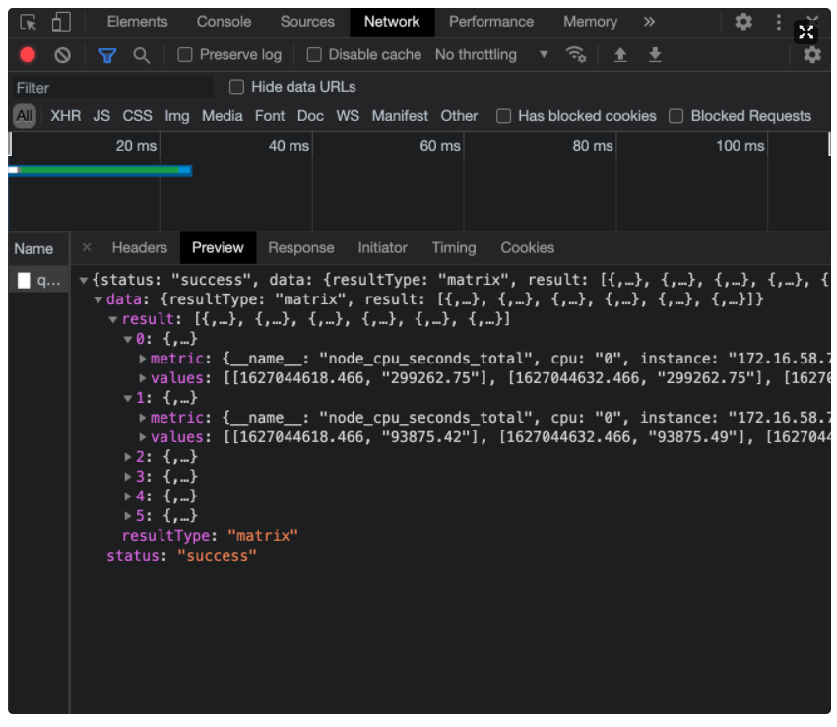837x727 pixels.
Task: Expand result item 2 in JSON tree
Action: (x=129, y=457)
